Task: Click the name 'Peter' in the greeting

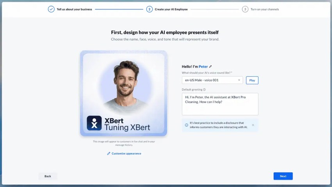Action: [x=203, y=67]
